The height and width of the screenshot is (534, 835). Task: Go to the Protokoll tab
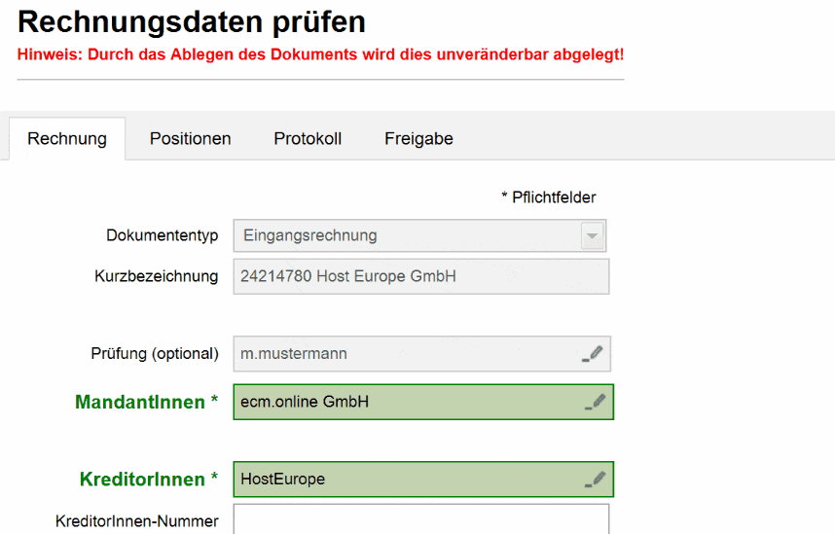308,138
